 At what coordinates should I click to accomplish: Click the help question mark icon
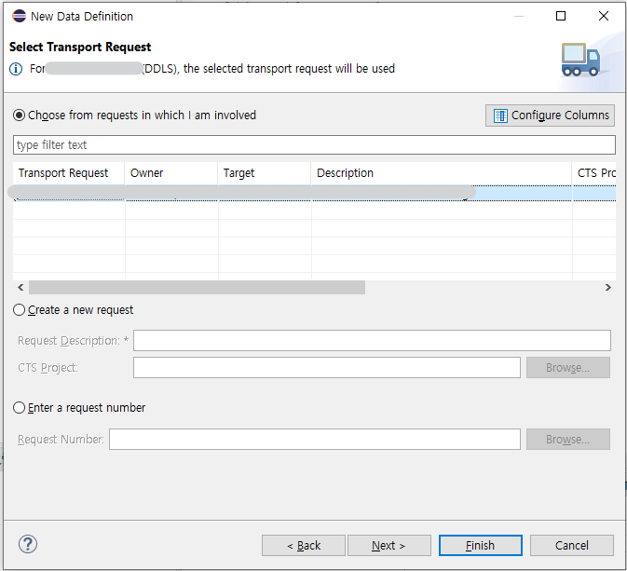[28, 545]
